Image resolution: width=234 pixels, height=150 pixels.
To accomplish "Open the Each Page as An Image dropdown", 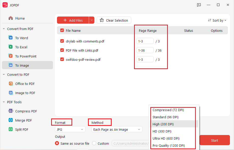I will (x=117, y=129).
